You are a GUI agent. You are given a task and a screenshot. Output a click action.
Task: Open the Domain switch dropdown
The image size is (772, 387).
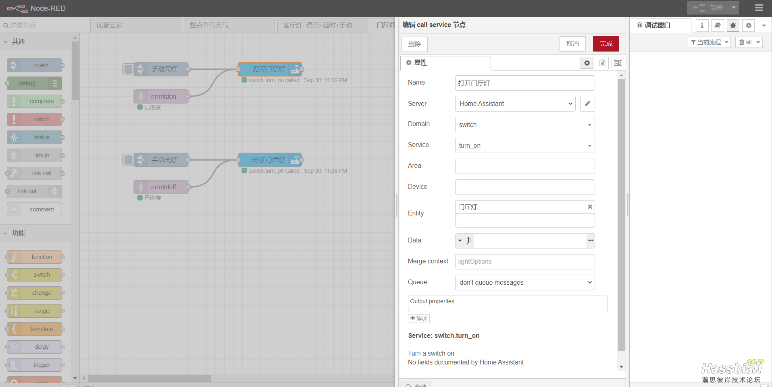(x=525, y=124)
